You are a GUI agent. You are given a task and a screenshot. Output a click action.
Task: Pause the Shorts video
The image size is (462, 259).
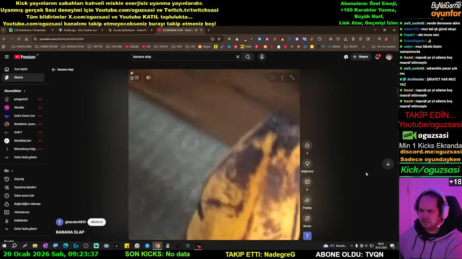[137, 78]
